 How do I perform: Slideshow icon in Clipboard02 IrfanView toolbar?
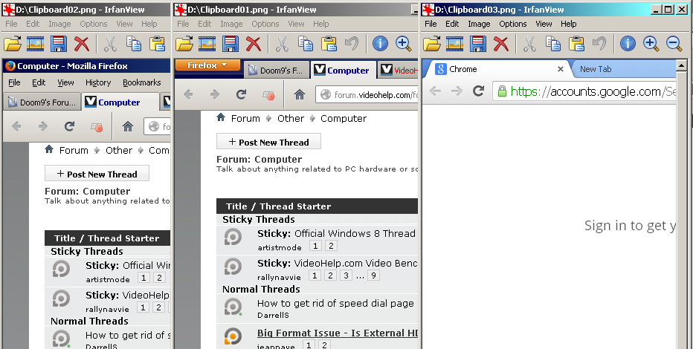(x=36, y=44)
